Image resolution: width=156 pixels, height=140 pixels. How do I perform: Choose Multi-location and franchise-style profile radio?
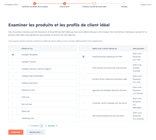click(x=83, y=68)
